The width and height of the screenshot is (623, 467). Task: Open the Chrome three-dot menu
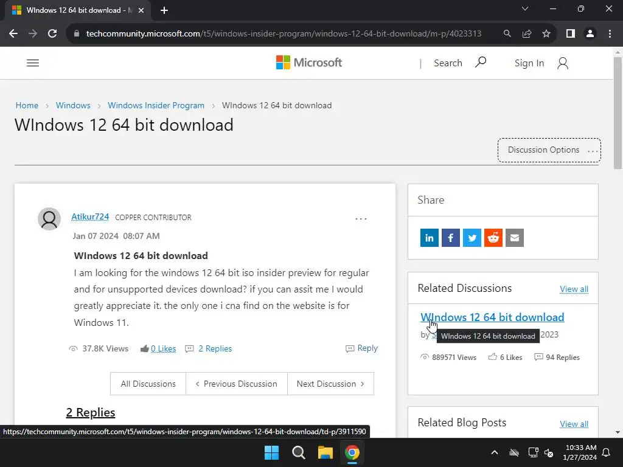coord(610,33)
